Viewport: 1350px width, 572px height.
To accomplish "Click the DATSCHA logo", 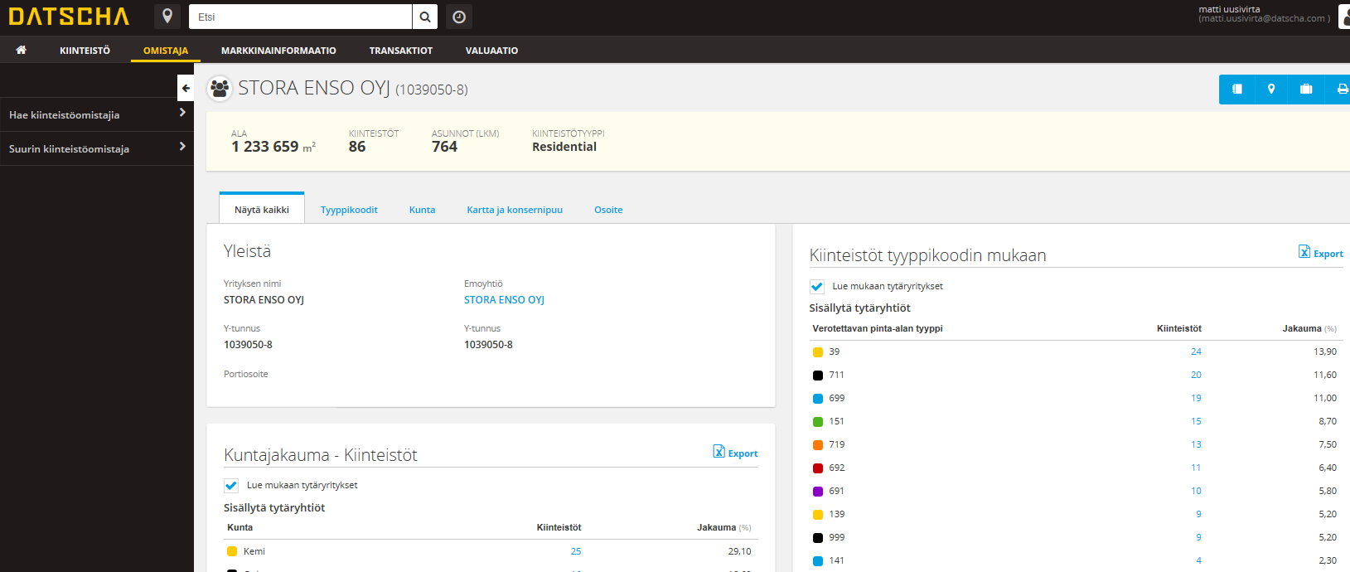I will [69, 17].
